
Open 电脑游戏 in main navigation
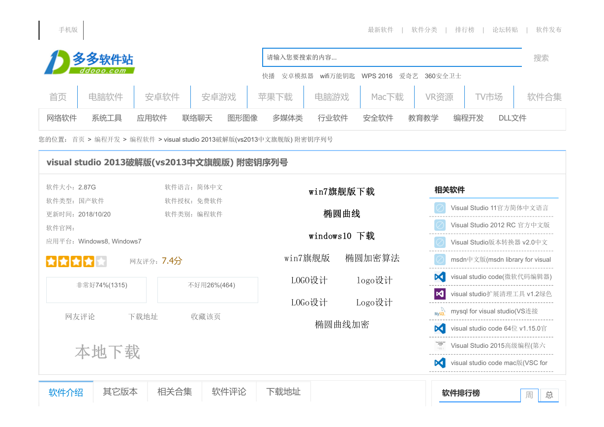[x=332, y=97]
